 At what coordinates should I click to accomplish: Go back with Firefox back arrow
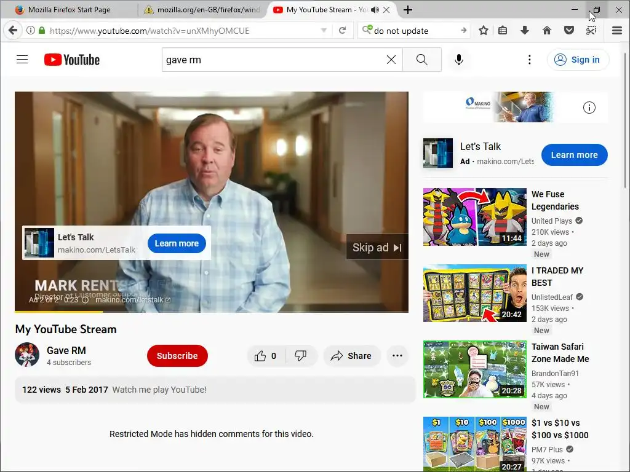(x=13, y=31)
